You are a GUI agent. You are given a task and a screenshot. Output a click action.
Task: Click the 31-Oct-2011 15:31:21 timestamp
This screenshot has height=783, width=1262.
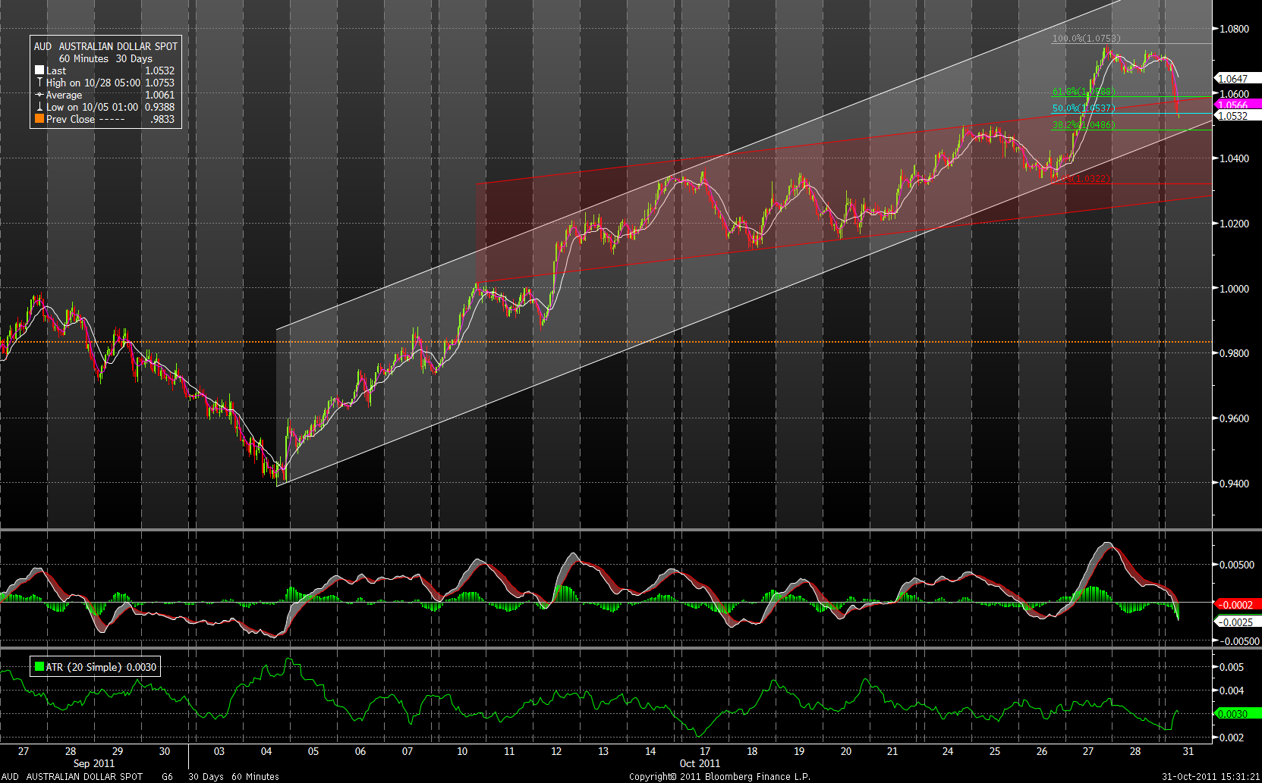(1210, 777)
